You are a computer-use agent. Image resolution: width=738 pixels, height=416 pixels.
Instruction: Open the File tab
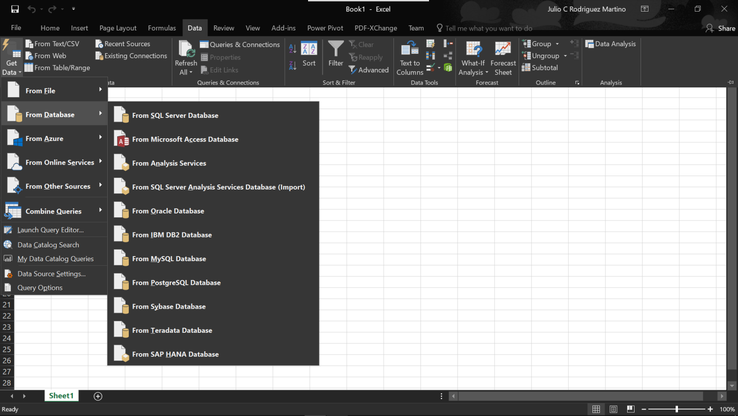(x=16, y=28)
